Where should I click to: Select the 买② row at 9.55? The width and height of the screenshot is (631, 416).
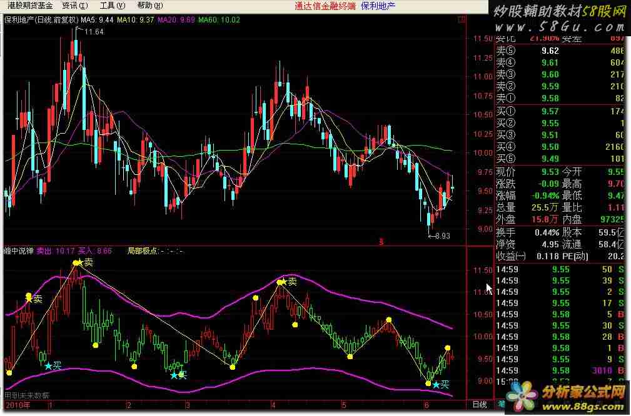[560, 123]
